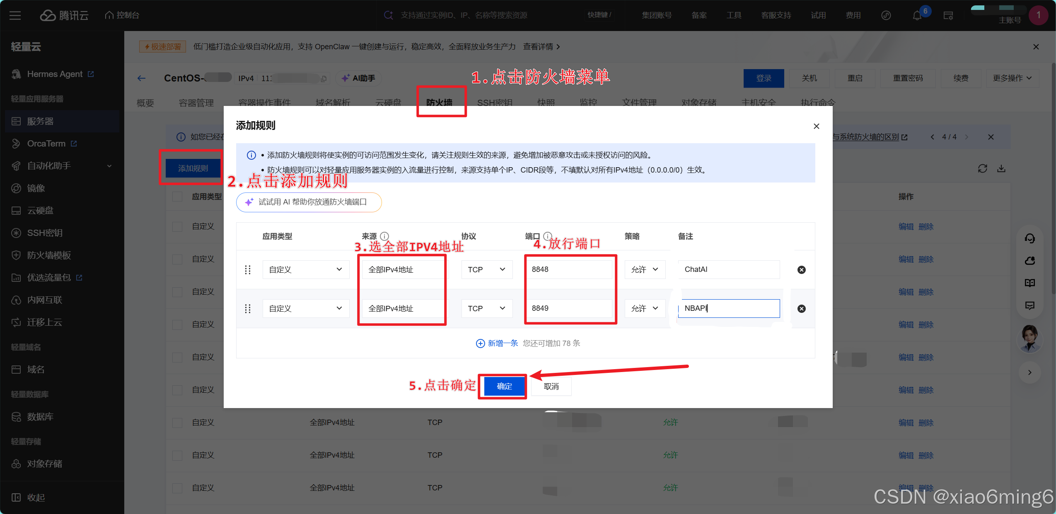Open the feedback chat icon

[1029, 305]
